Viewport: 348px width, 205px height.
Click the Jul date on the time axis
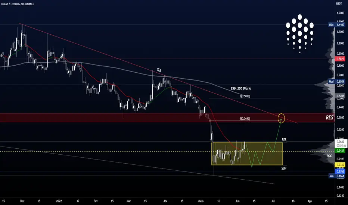pyautogui.click(x=273, y=201)
